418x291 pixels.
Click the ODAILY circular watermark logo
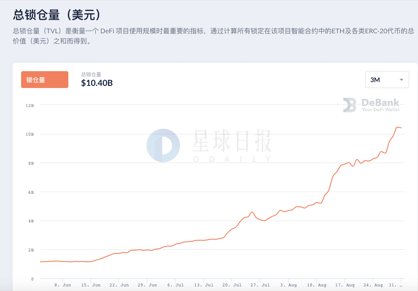(x=163, y=145)
